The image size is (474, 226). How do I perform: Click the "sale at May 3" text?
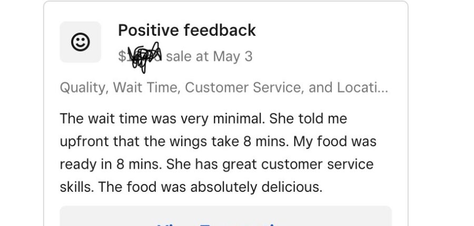click(209, 57)
